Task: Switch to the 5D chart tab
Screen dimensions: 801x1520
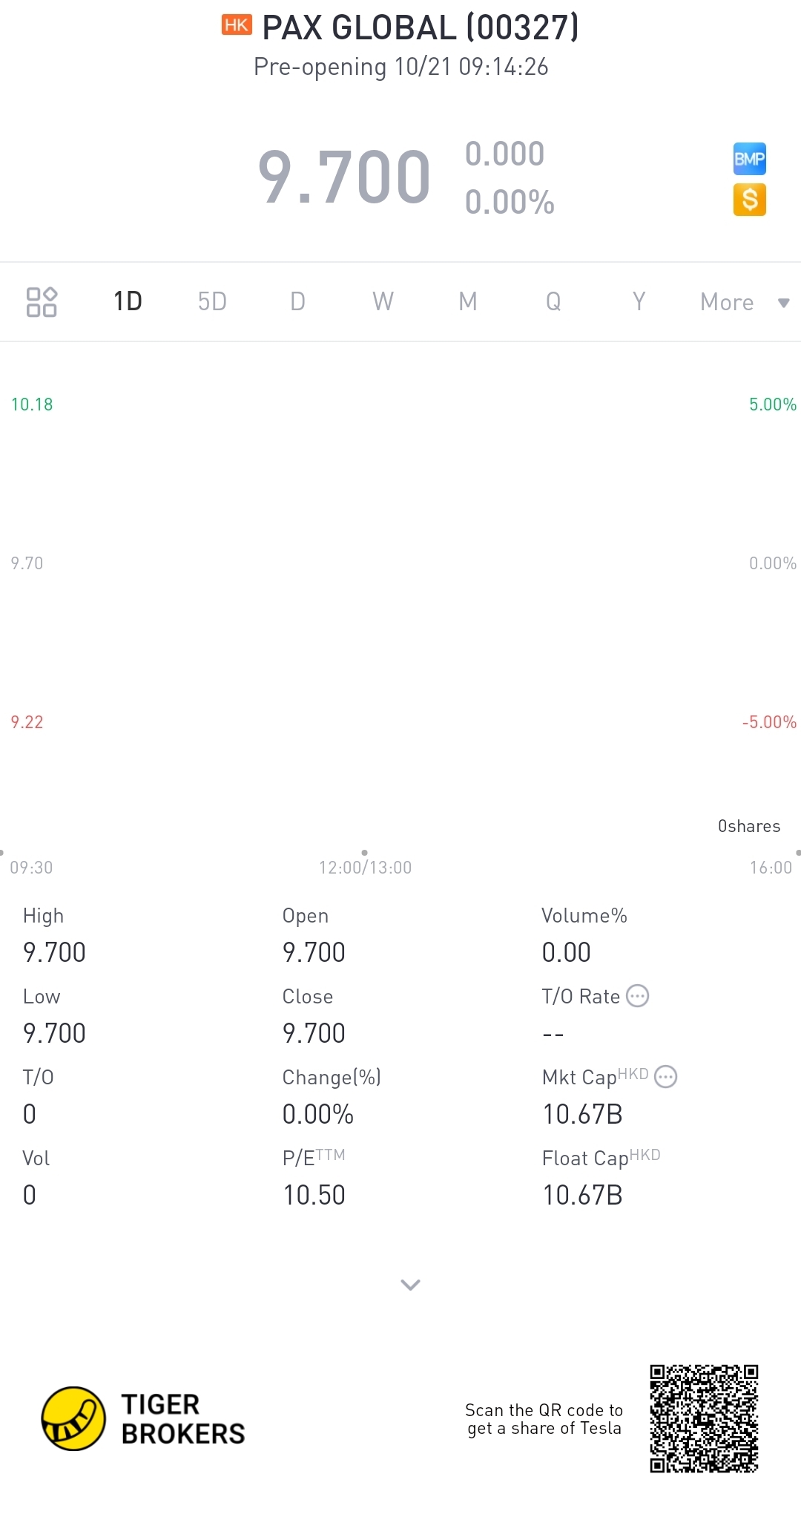Action: [212, 302]
